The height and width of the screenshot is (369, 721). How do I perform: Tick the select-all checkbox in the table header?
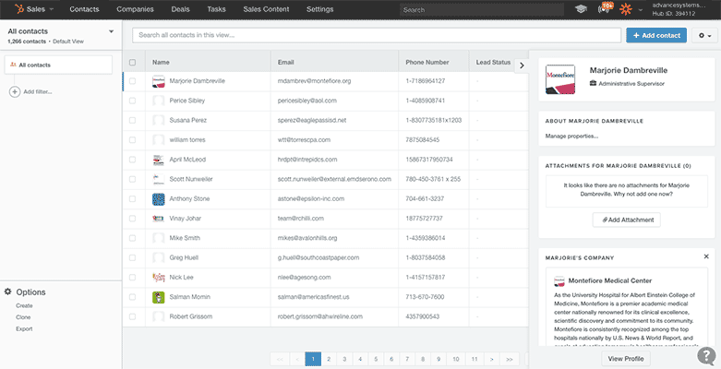coord(132,63)
